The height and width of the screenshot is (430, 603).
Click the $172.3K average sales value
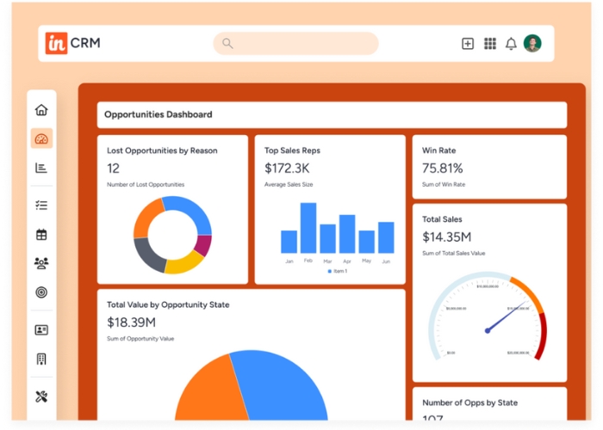coord(287,169)
